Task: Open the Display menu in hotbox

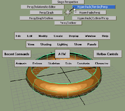Action: point(74,36)
